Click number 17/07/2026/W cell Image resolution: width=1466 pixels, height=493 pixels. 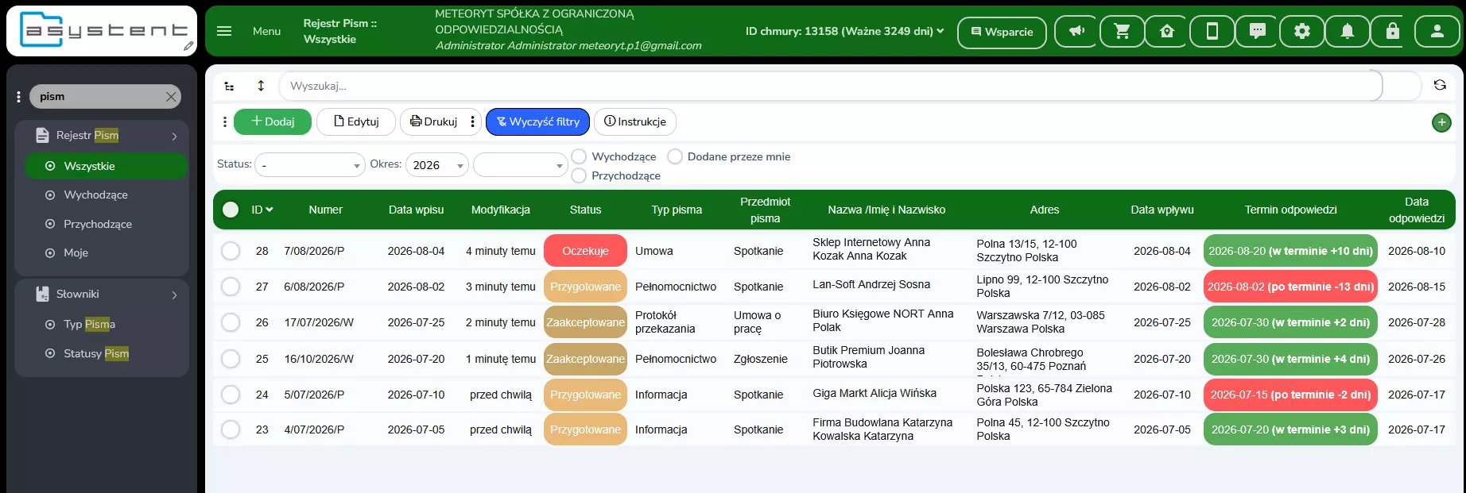[x=319, y=322]
